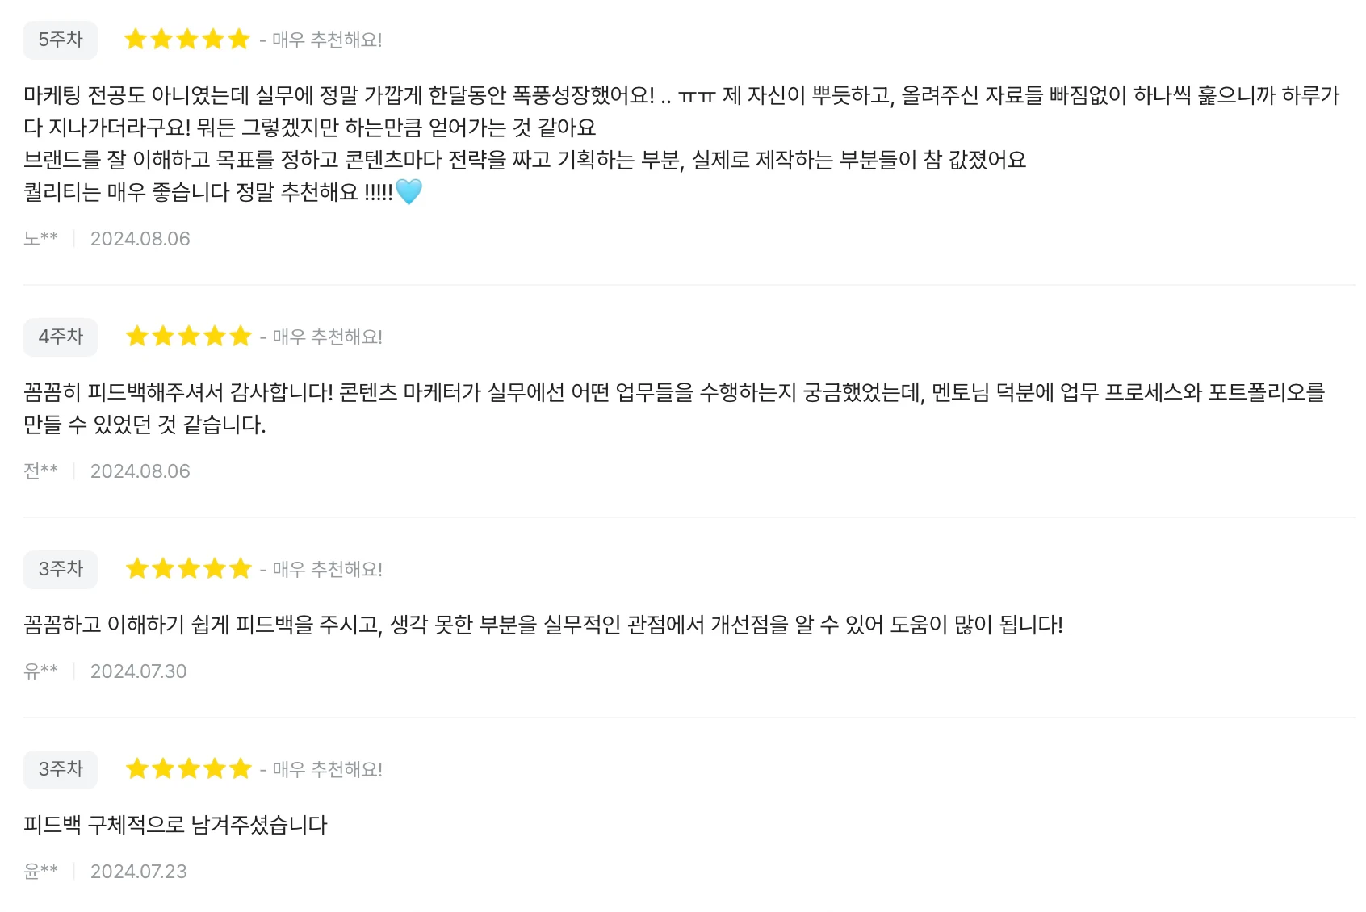Click the reviewer name 유**
This screenshot has width=1366, height=912.
point(41,671)
